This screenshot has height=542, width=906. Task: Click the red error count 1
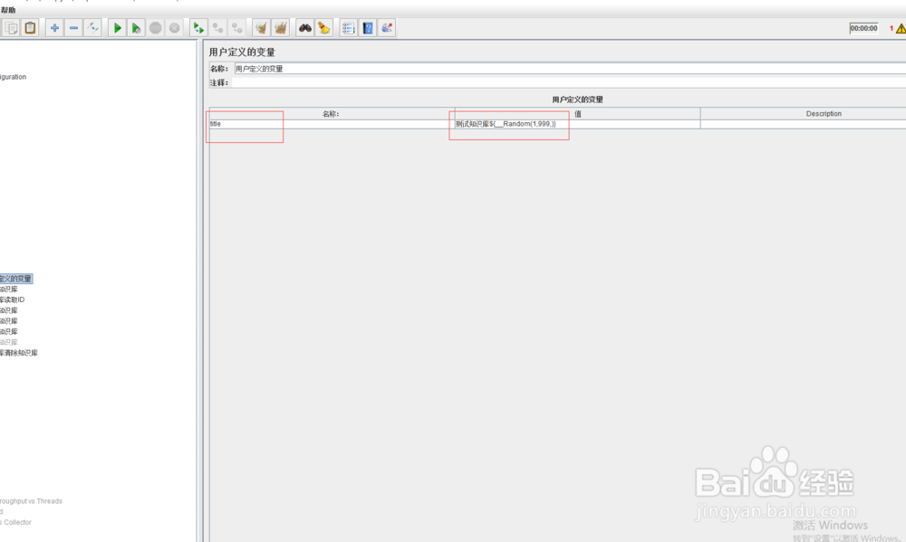892,28
